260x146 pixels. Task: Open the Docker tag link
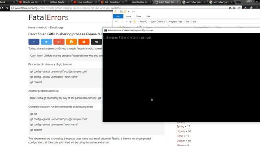(180, 141)
